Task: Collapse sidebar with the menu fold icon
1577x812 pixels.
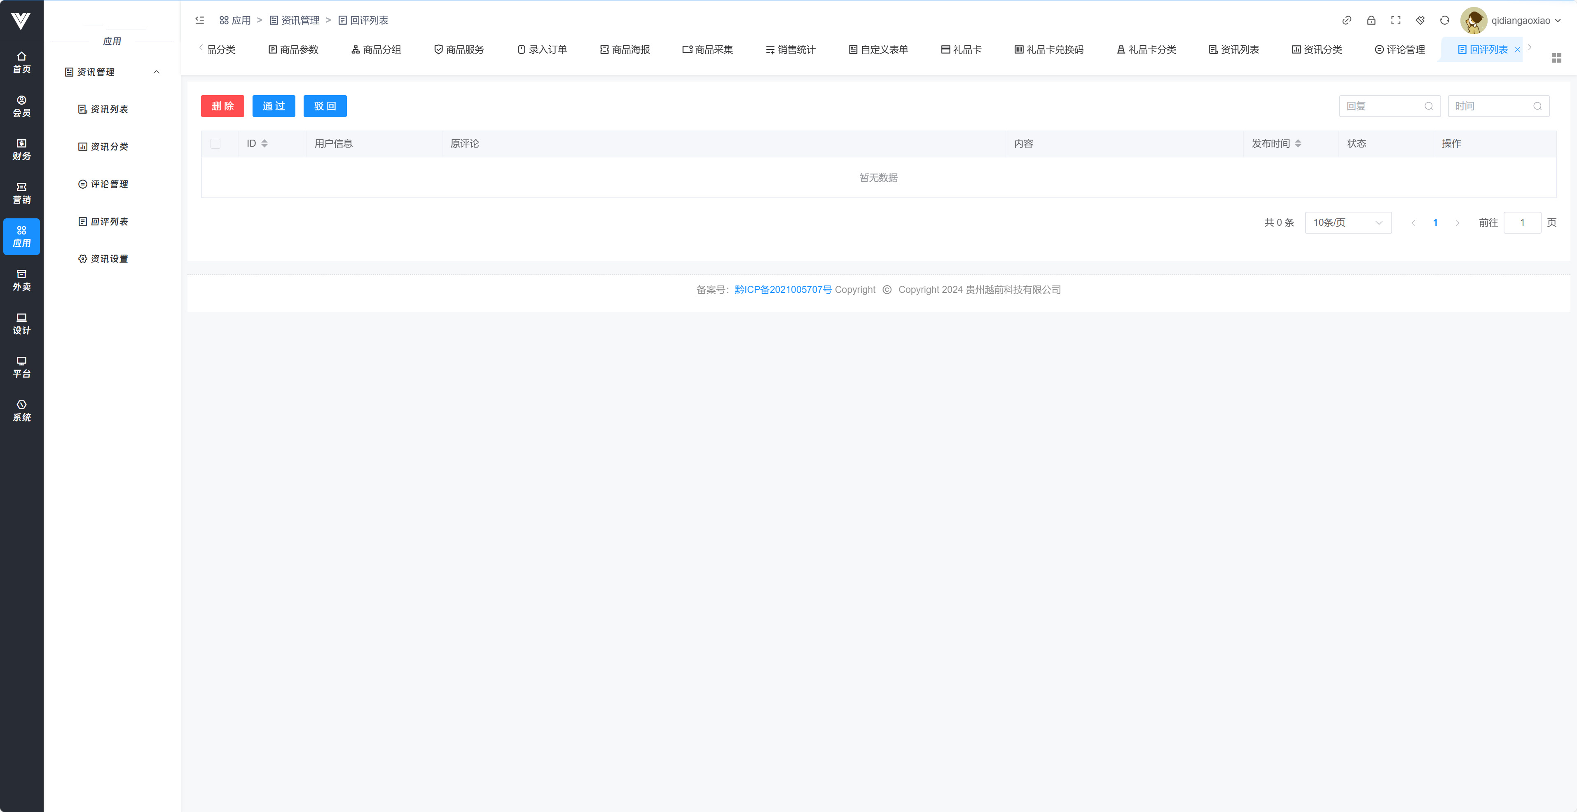Action: [199, 20]
